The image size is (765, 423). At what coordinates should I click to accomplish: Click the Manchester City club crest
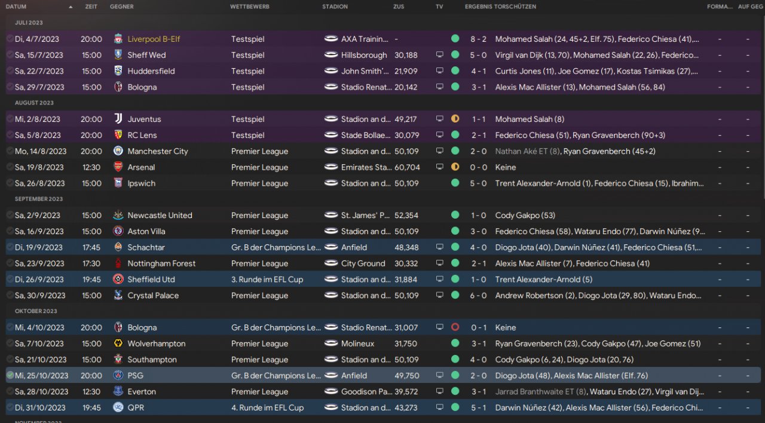118,151
